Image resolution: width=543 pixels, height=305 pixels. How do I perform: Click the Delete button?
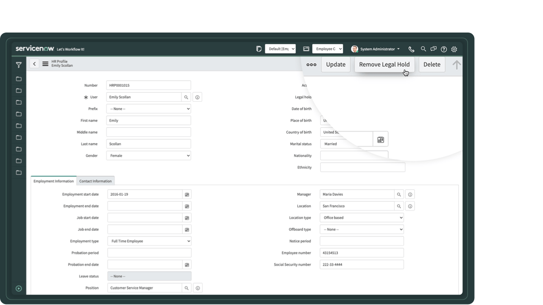point(432,64)
